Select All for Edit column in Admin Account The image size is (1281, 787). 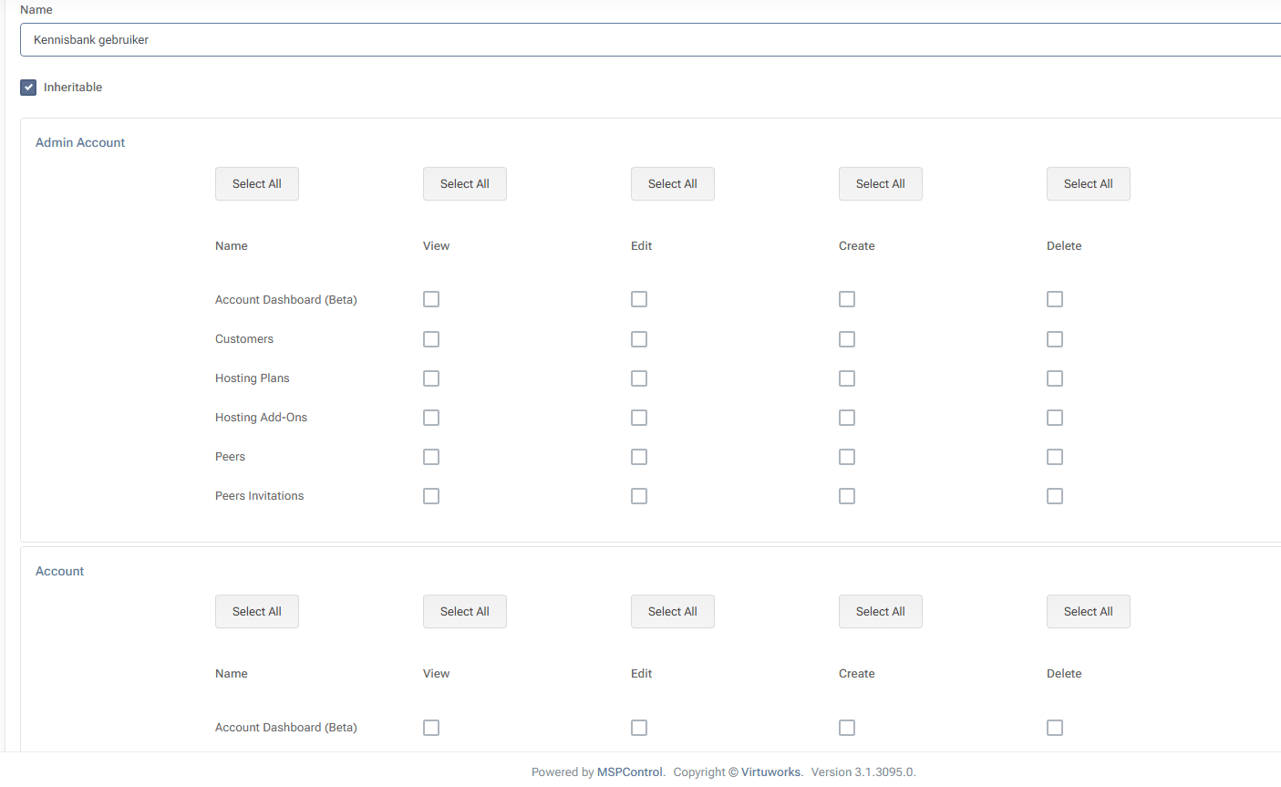pyautogui.click(x=673, y=183)
